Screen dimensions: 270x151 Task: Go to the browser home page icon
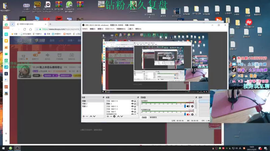30,29
